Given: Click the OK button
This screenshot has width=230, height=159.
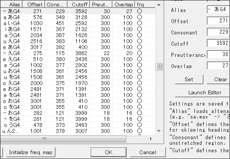Looking at the screenshot, I should tap(109, 152).
